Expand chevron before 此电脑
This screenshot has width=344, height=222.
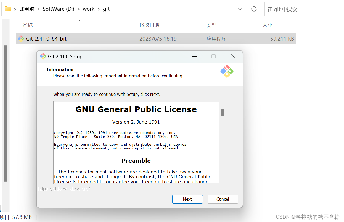click(15, 9)
